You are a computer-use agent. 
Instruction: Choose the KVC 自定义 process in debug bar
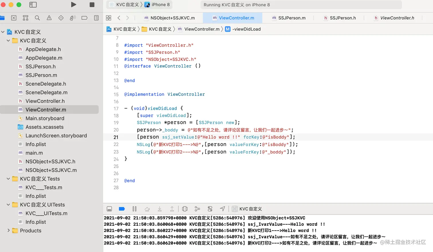pos(247,209)
